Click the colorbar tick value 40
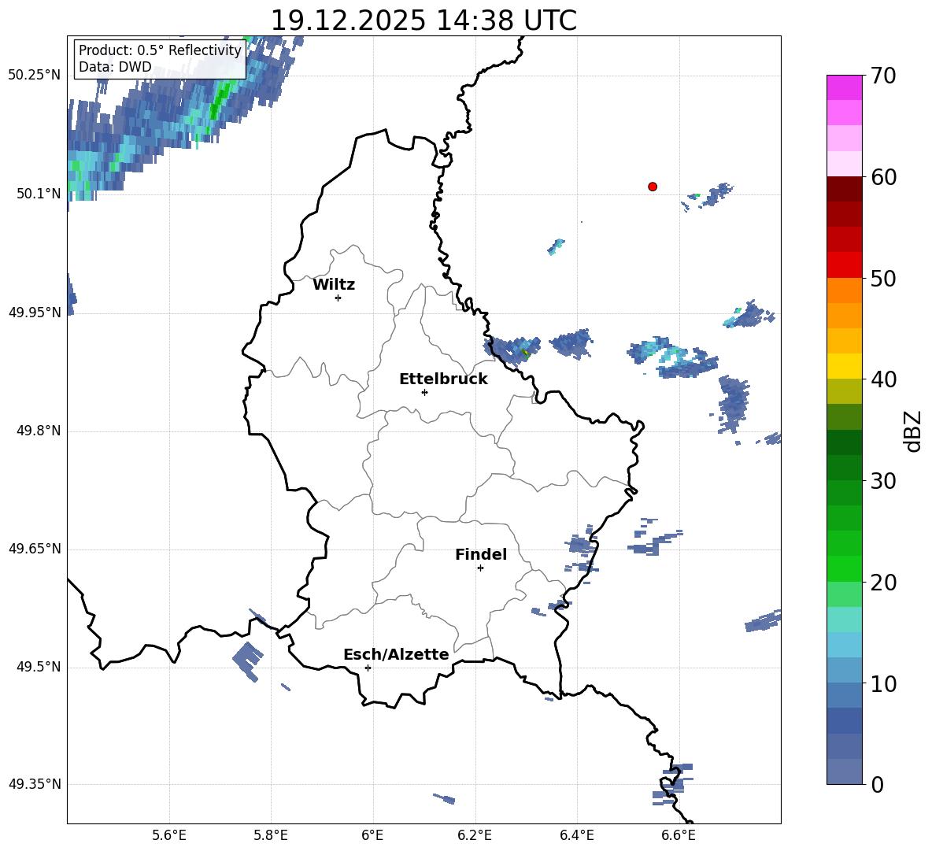The width and height of the screenshot is (932, 851). pos(883,379)
